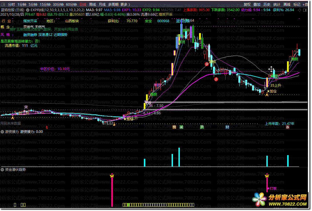Click the MA250: 7.41 indicator value

click(171, 10)
